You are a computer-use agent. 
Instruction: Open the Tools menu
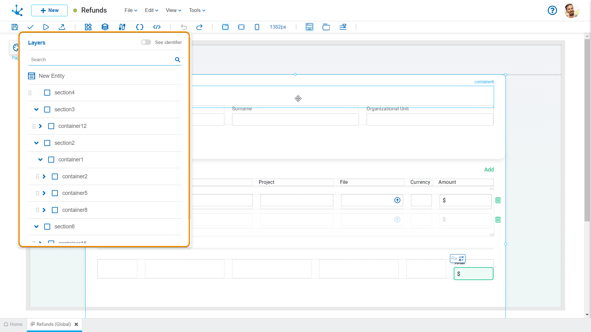pos(197,10)
